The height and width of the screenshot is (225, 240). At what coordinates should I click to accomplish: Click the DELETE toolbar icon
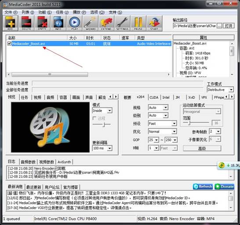pyautogui.click(x=26, y=23)
